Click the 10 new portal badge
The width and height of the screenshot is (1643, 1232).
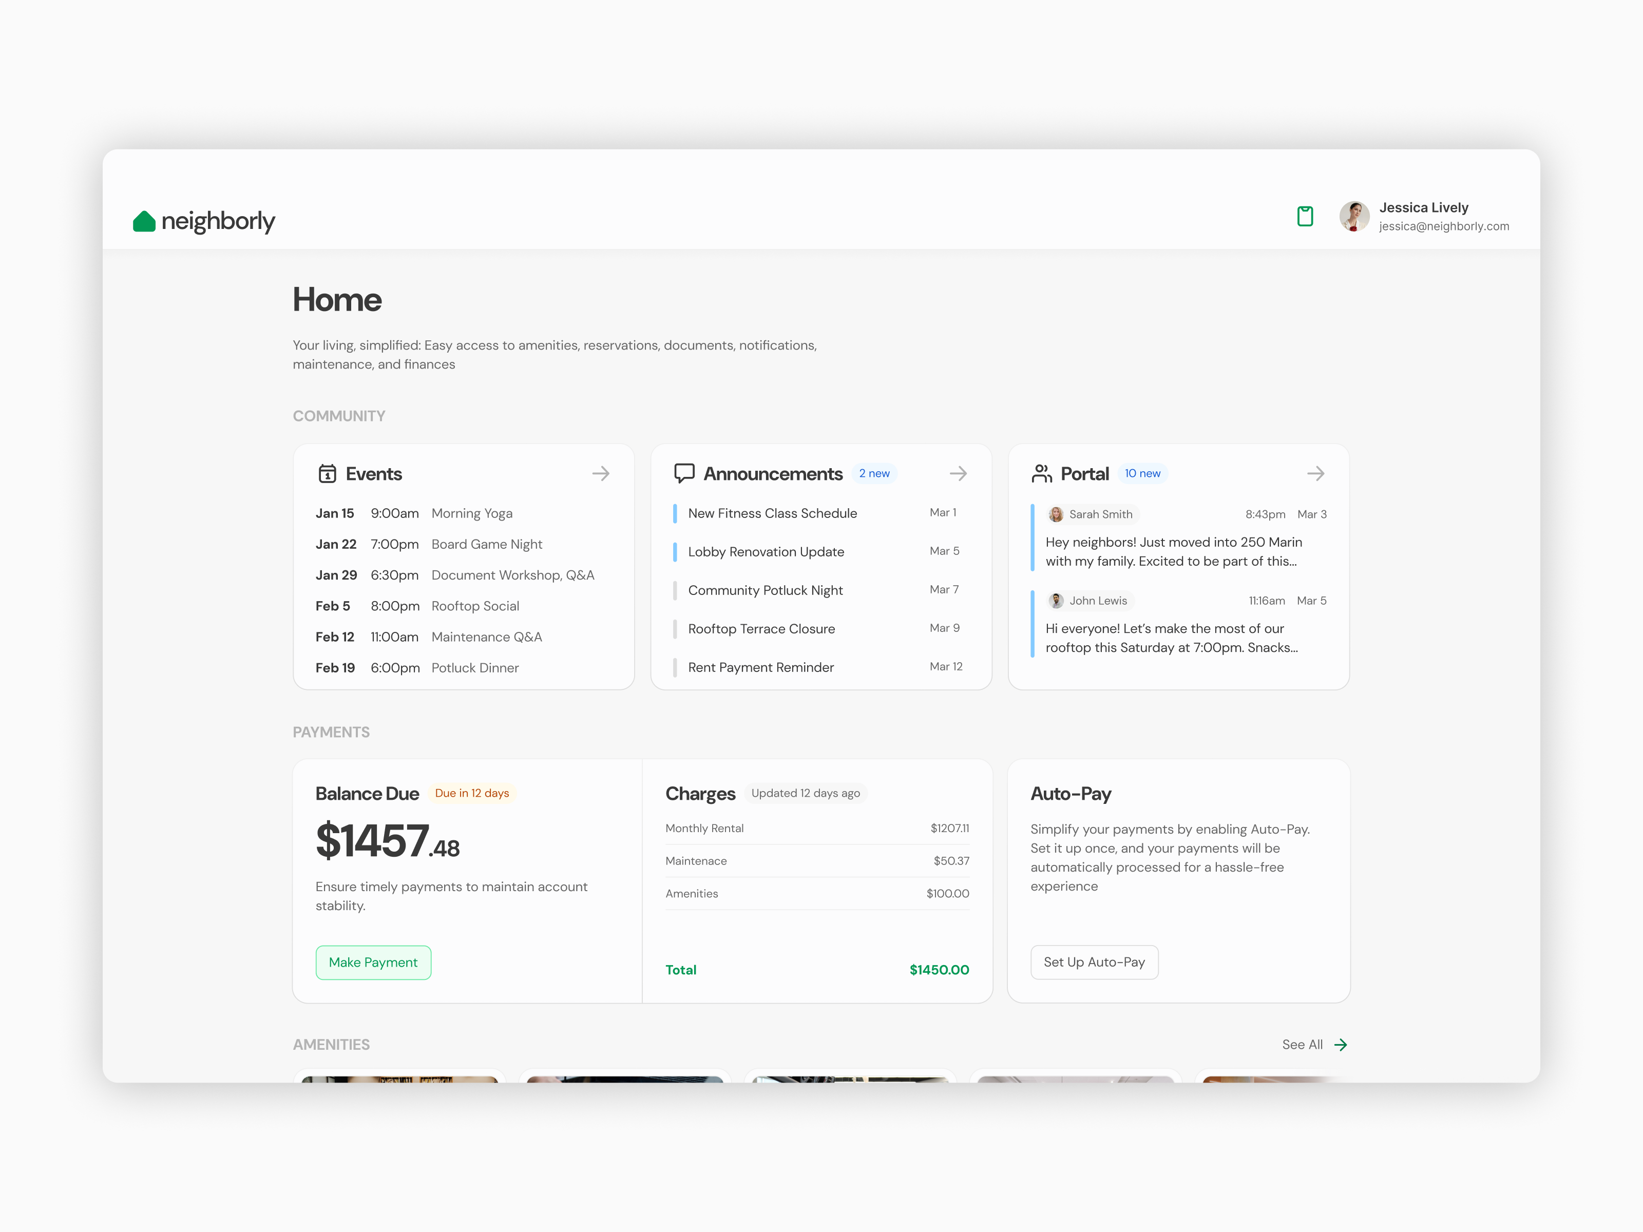pos(1142,474)
